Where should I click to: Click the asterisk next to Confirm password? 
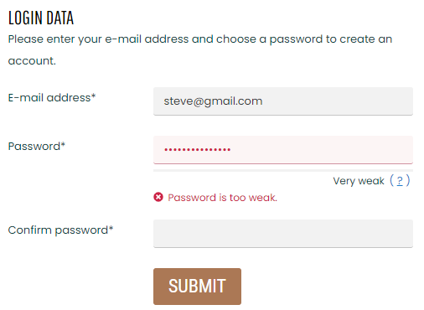point(111,229)
